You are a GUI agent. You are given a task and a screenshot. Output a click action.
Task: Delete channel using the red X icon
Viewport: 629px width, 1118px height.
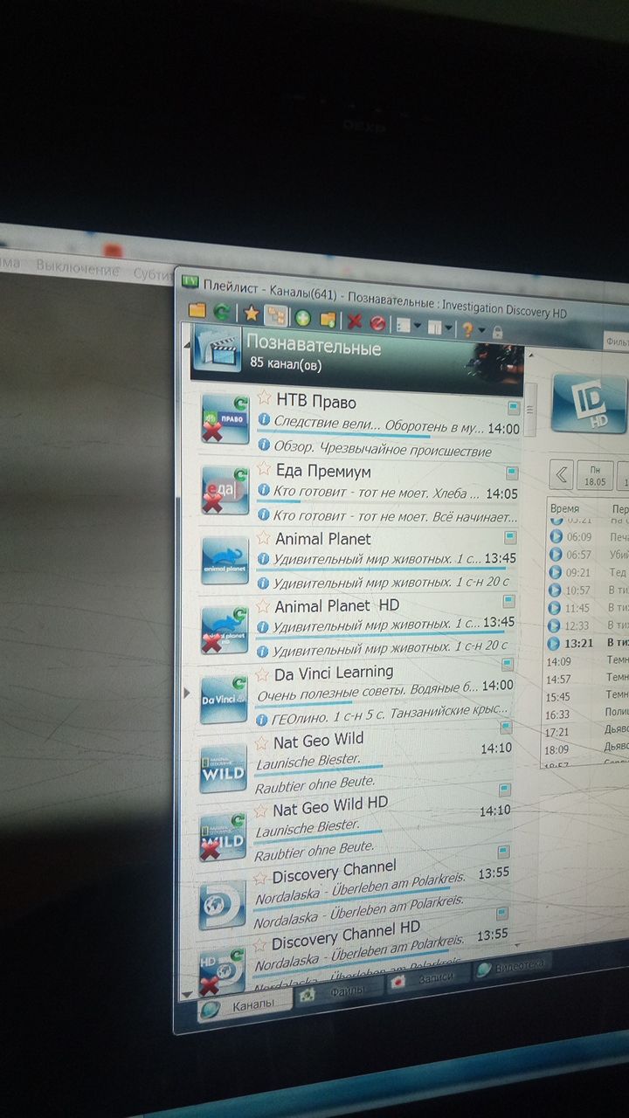[x=355, y=321]
